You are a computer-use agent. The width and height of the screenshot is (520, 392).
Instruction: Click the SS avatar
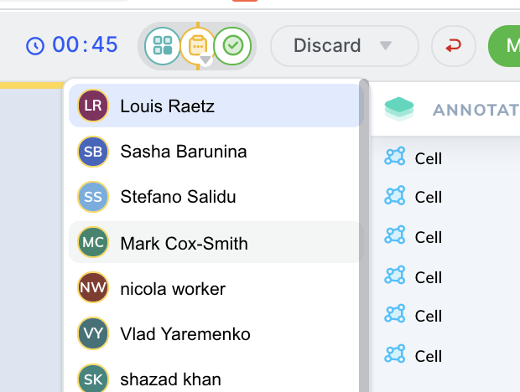point(93,197)
